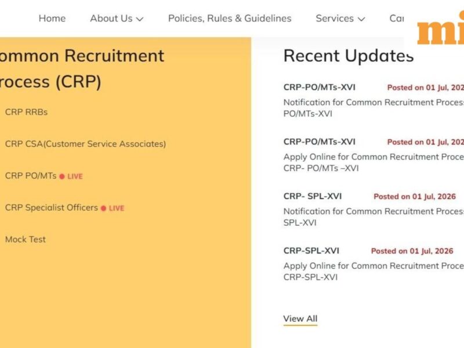Open the CRP RRBs link
The image size is (464, 348).
tap(26, 112)
